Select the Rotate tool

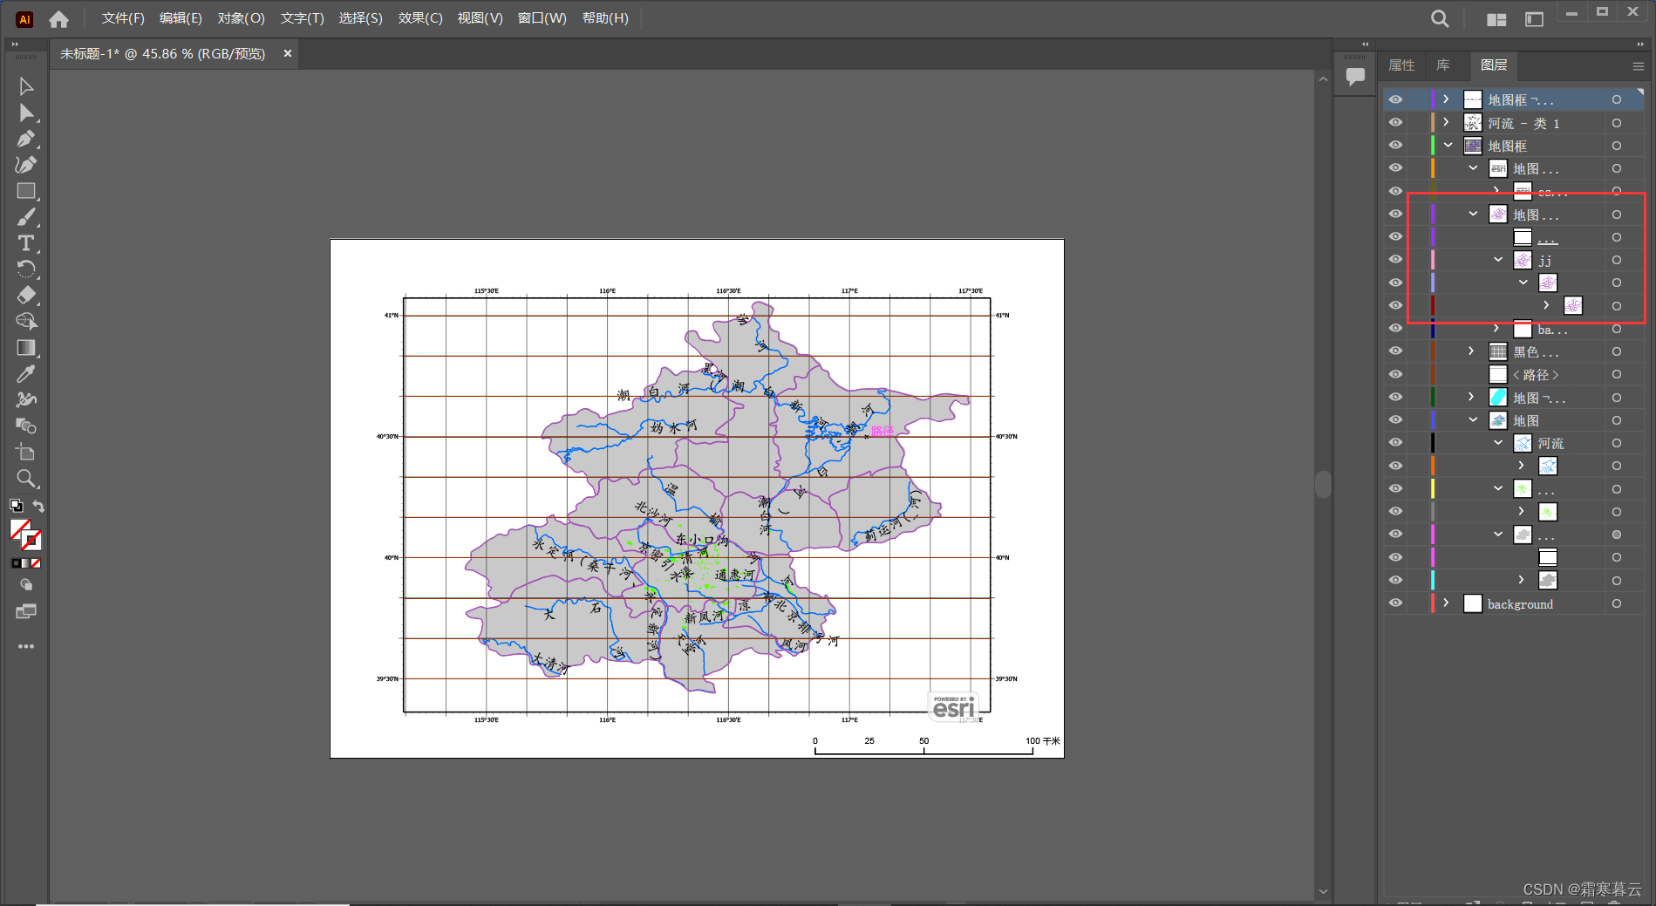coord(26,268)
